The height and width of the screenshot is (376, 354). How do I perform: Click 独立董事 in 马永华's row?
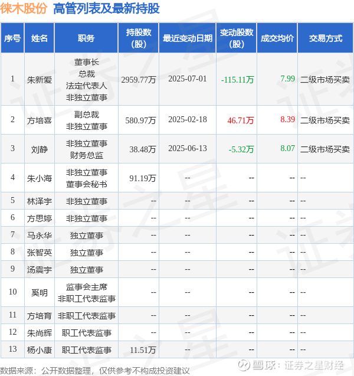point(87,236)
